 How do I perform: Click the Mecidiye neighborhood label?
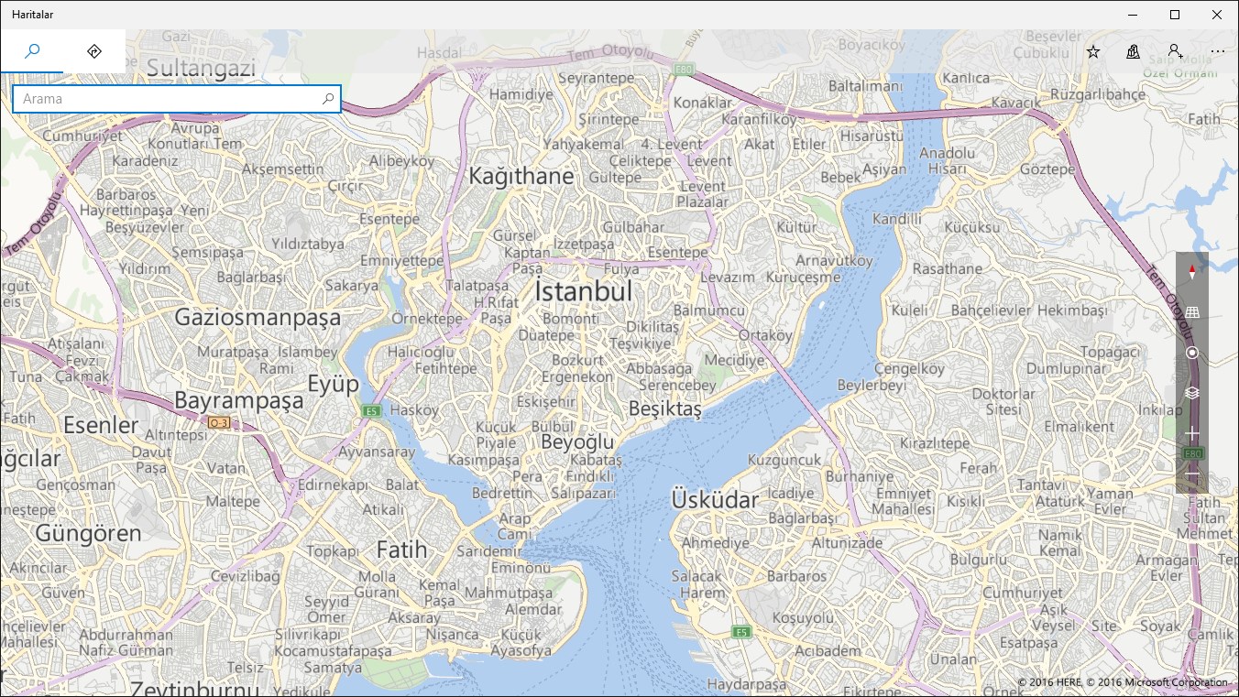point(734,361)
